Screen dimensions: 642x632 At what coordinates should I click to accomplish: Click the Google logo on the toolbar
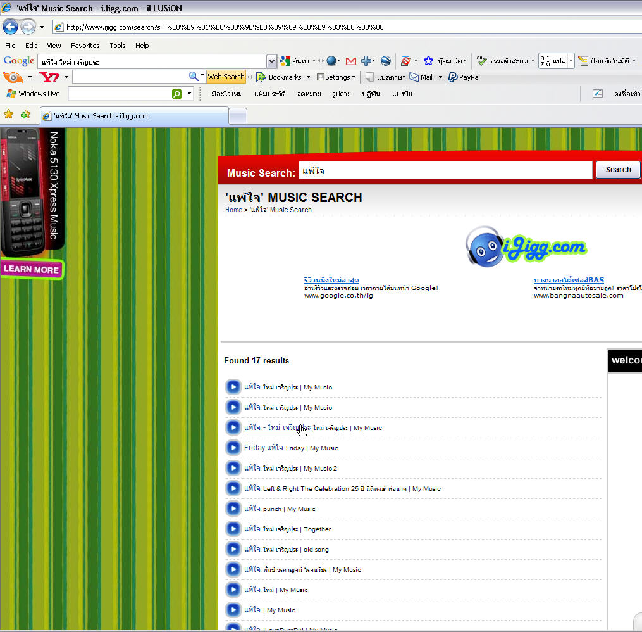[x=19, y=61]
